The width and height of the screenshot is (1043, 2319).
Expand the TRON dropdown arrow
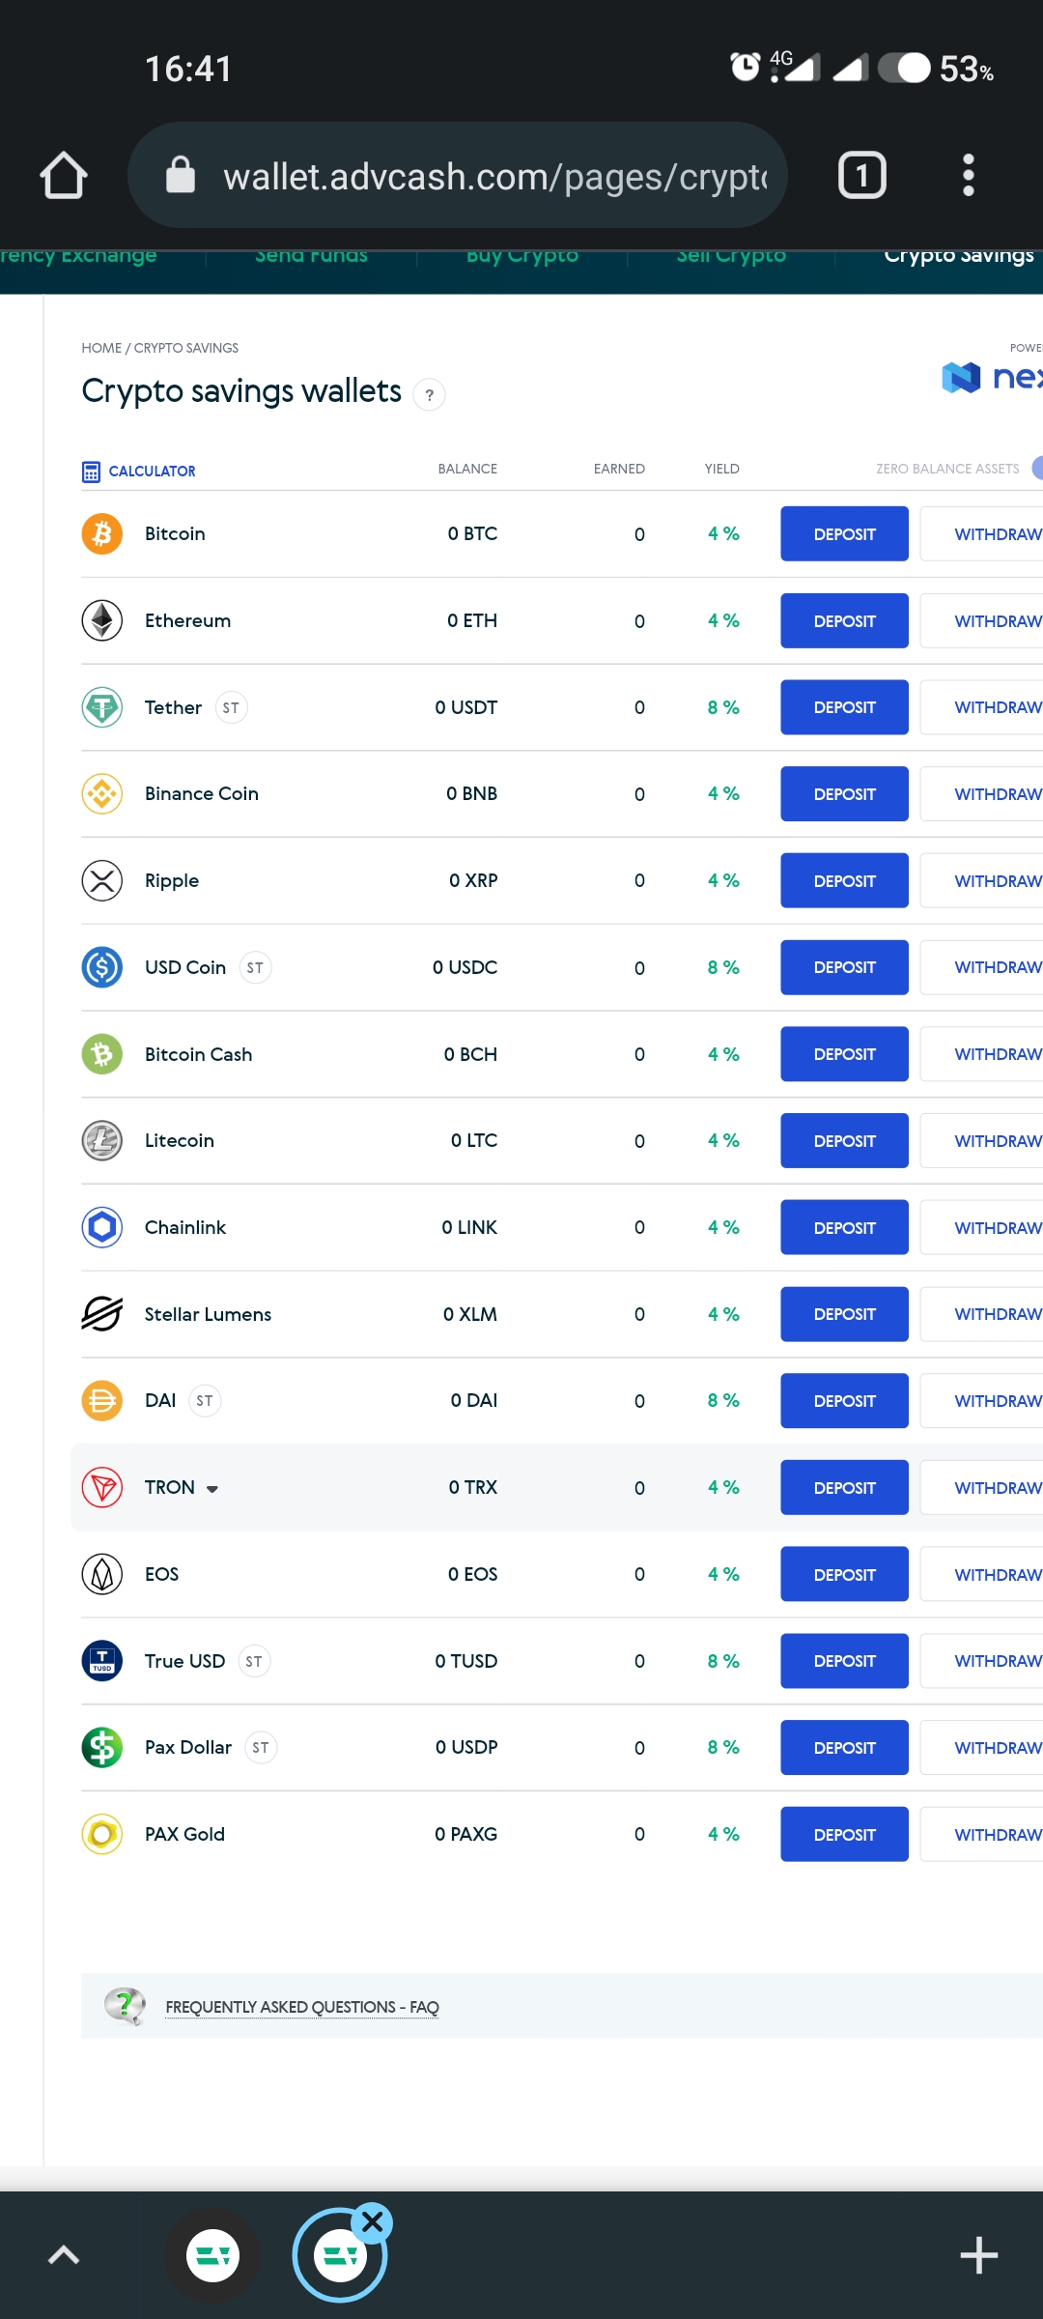point(212,1489)
